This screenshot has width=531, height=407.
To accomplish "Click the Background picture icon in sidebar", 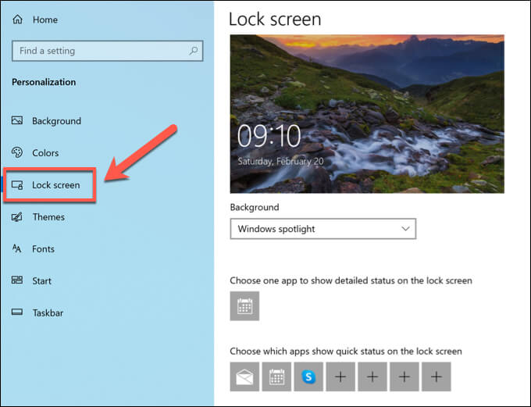I will 17,120.
